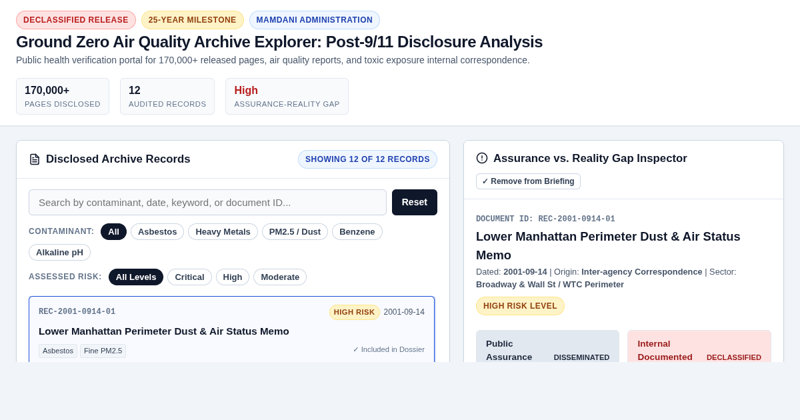Click the Reset button
Viewport: 800px width, 420px height.
[x=415, y=202]
